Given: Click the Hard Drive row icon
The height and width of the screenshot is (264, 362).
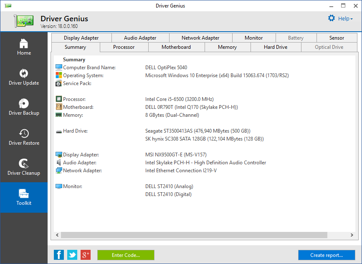Looking at the screenshot, I should pos(59,131).
